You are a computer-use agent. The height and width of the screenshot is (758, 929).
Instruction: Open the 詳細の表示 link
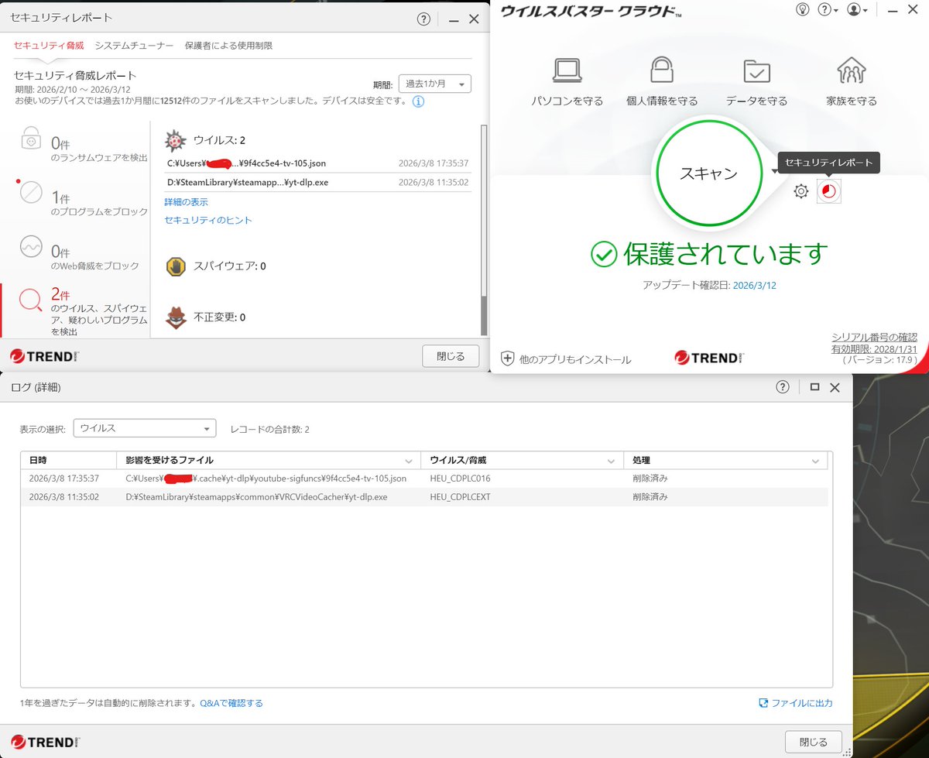pyautogui.click(x=186, y=202)
